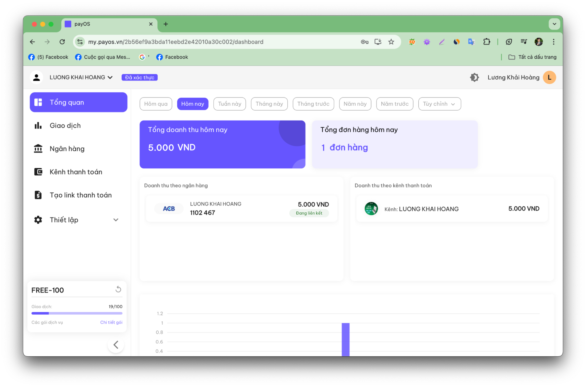Viewport: 586px width, 387px height.
Task: Filter by Năm này
Action: 355,104
